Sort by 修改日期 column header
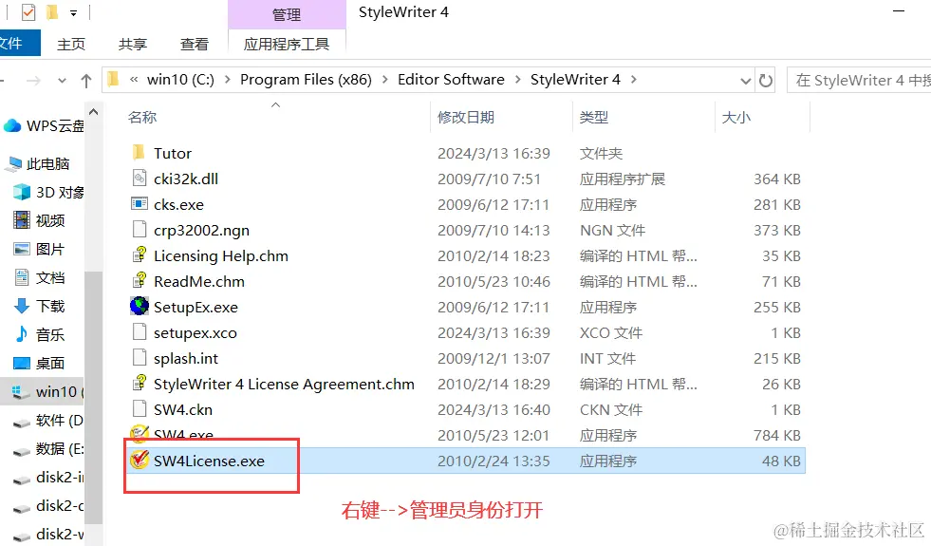Image resolution: width=931 pixels, height=546 pixels. coord(466,117)
